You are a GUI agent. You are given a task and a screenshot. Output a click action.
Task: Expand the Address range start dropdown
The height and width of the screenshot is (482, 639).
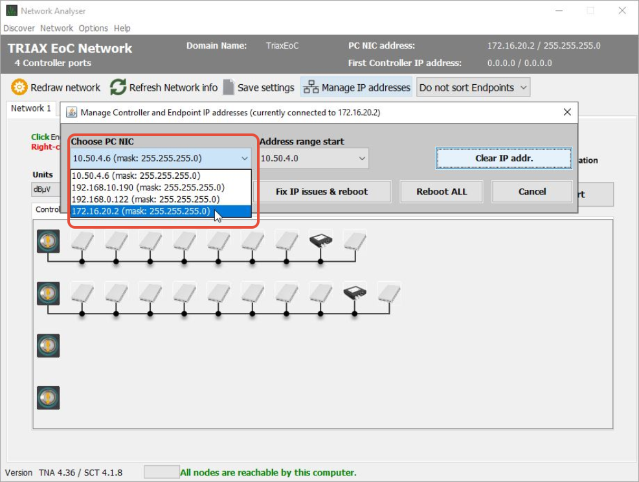[361, 159]
